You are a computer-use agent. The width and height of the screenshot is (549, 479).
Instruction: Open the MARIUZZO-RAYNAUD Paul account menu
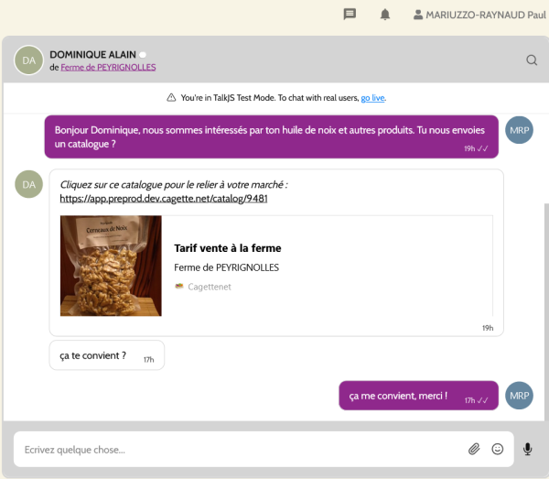485,15
